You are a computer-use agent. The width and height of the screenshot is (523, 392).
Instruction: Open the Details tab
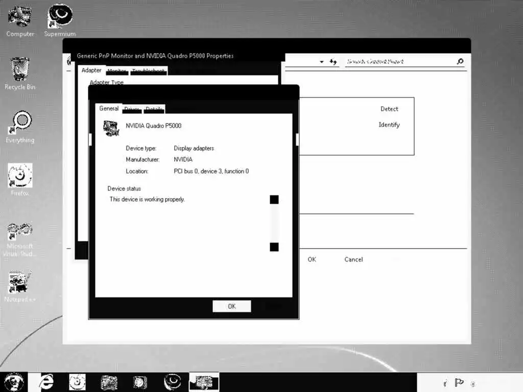[x=154, y=109]
